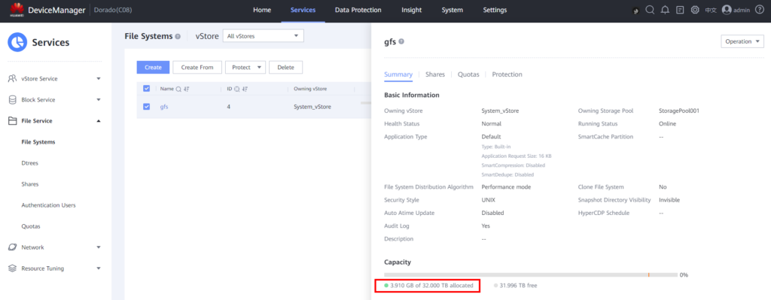
Task: Open the help question mark icon
Action: click(x=759, y=10)
